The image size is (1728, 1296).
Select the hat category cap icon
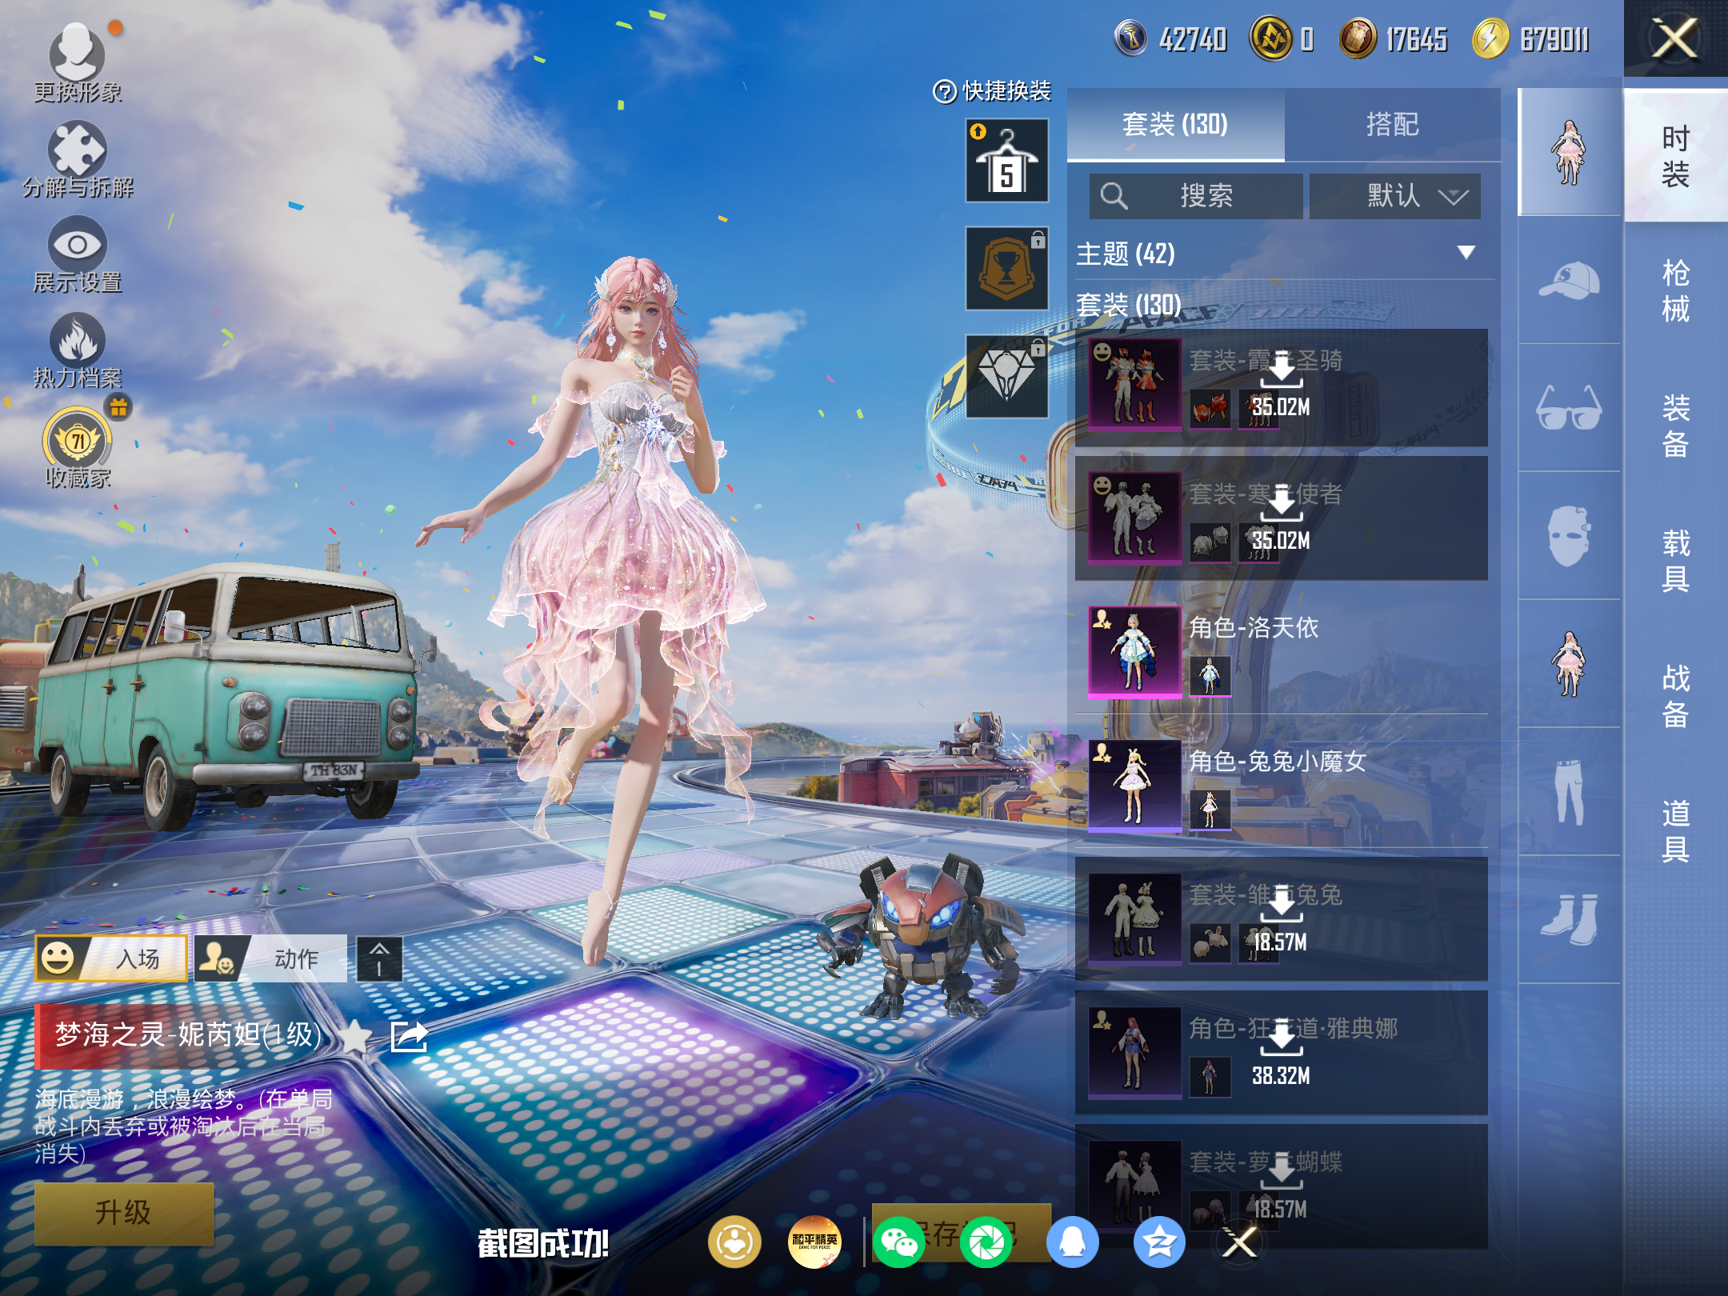click(x=1569, y=280)
